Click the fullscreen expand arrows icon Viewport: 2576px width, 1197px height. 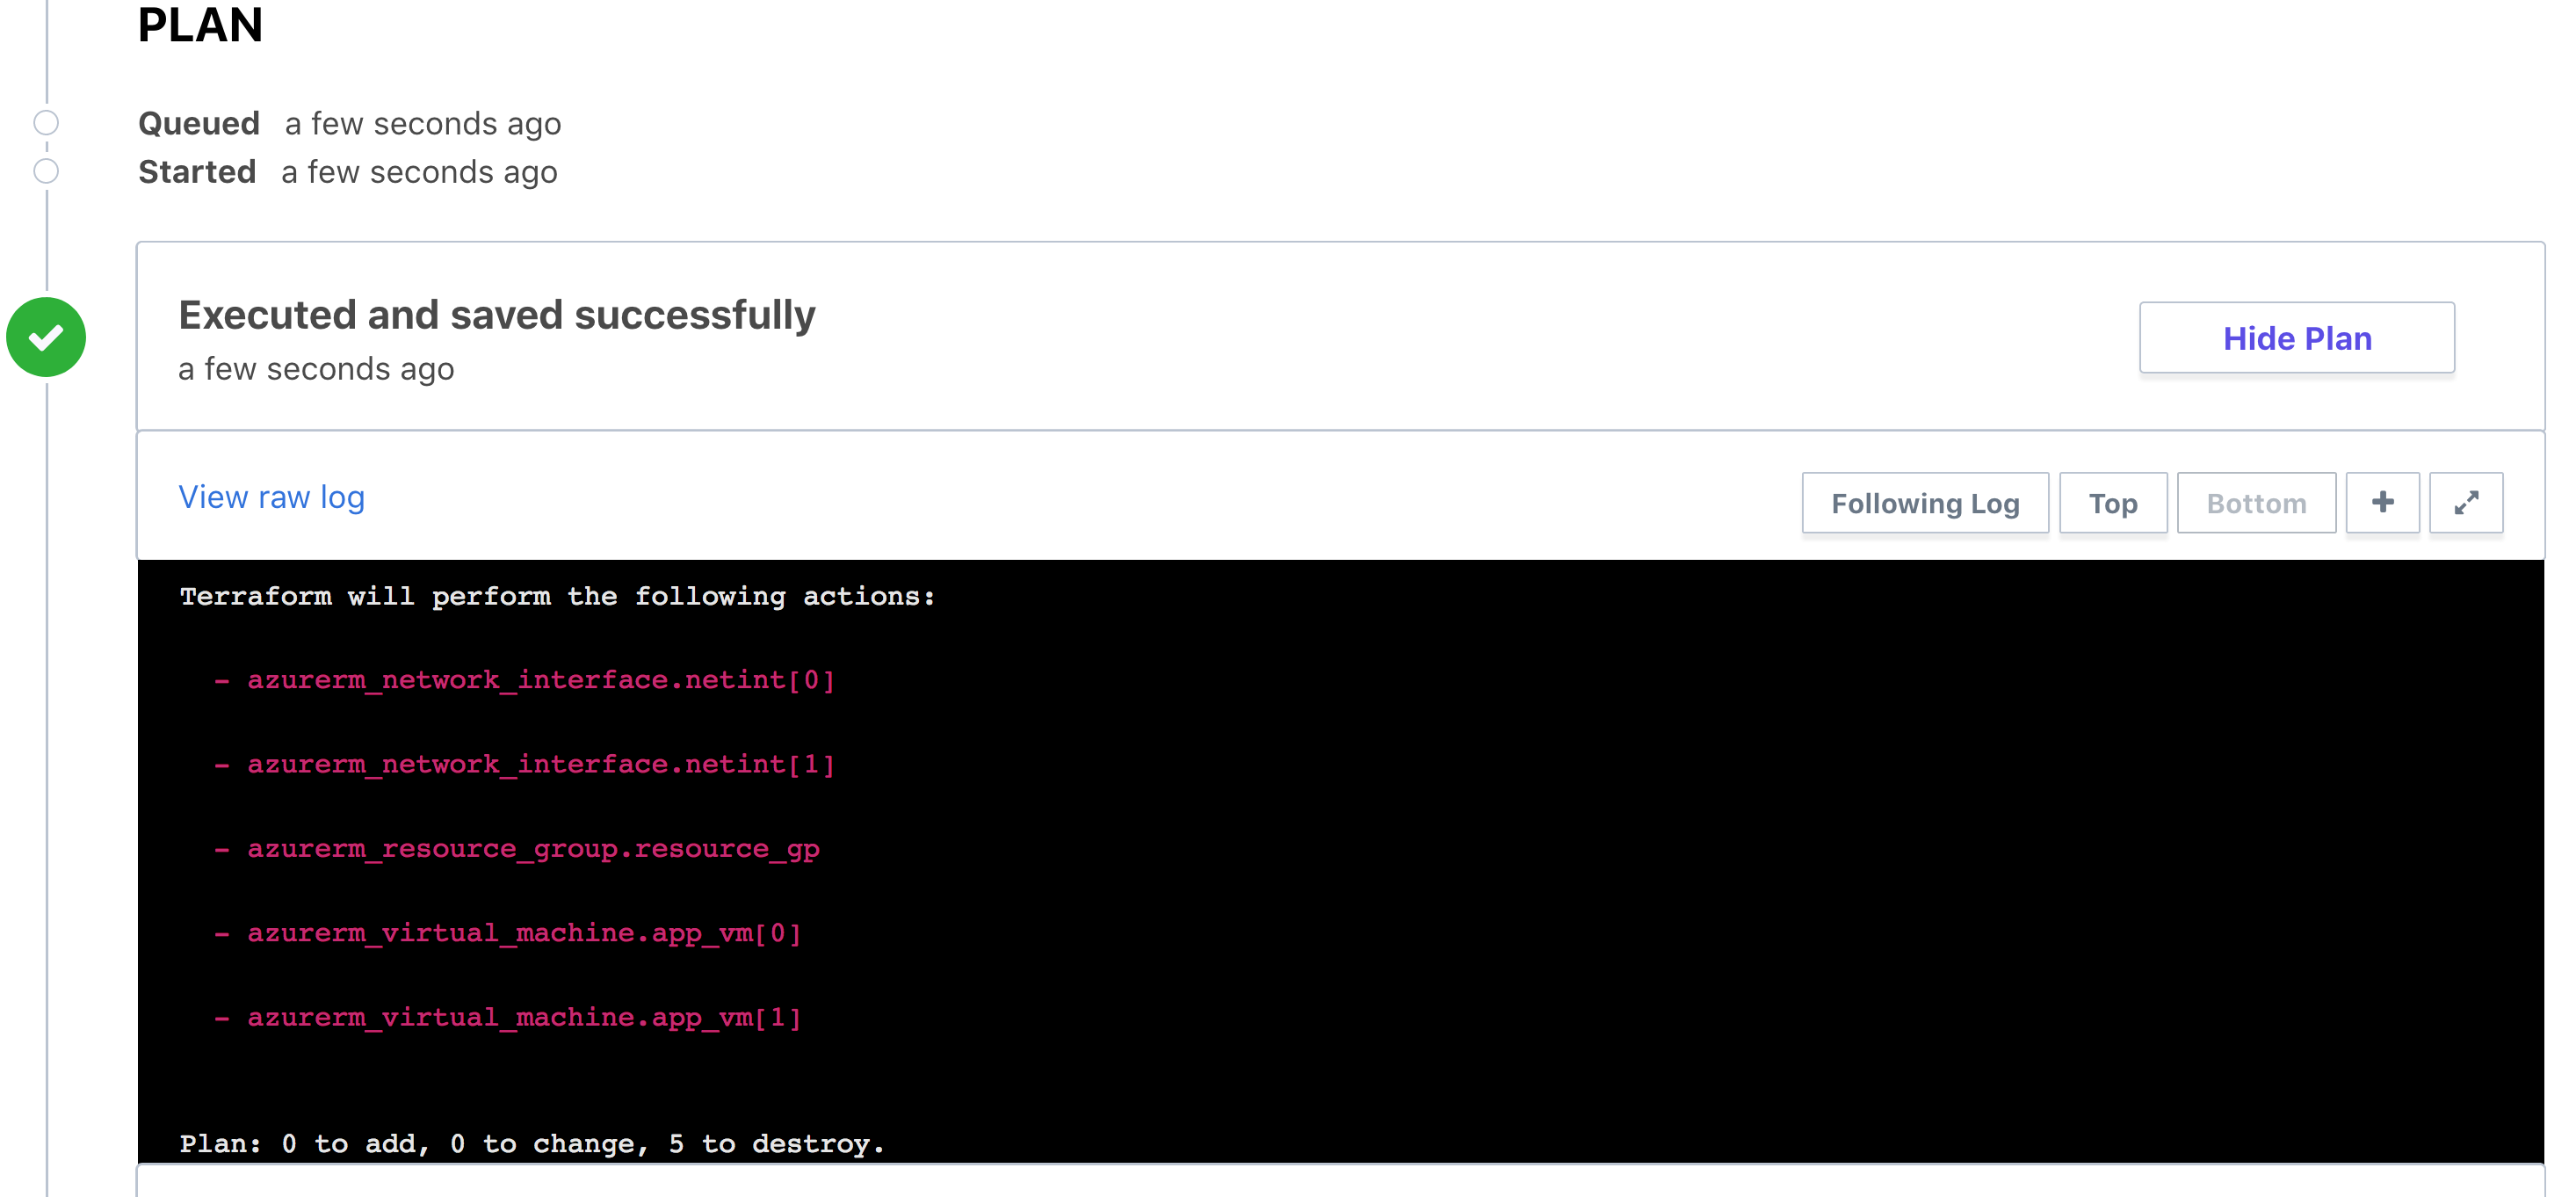2465,502
